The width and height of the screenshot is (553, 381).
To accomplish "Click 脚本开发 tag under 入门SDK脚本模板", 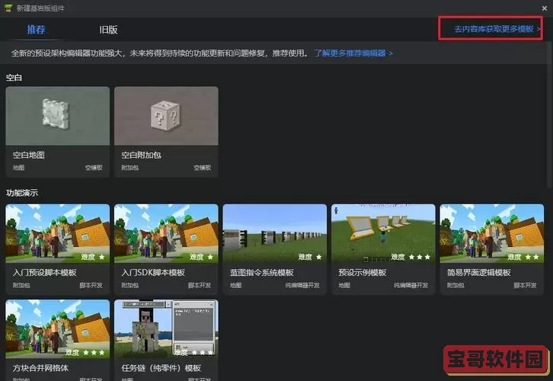I will click(200, 285).
